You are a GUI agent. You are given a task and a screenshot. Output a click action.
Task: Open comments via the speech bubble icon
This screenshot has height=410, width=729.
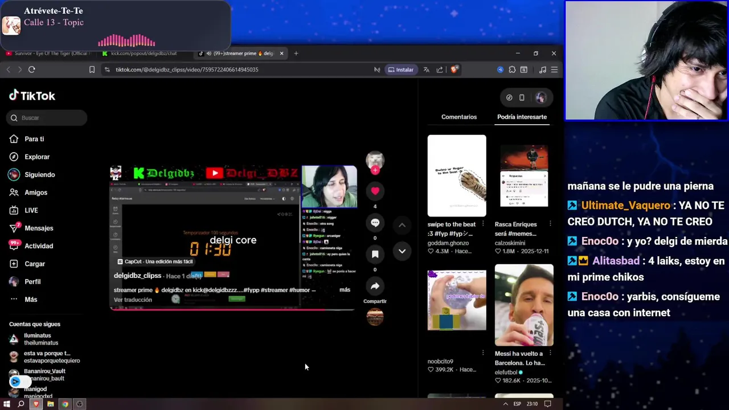click(375, 223)
